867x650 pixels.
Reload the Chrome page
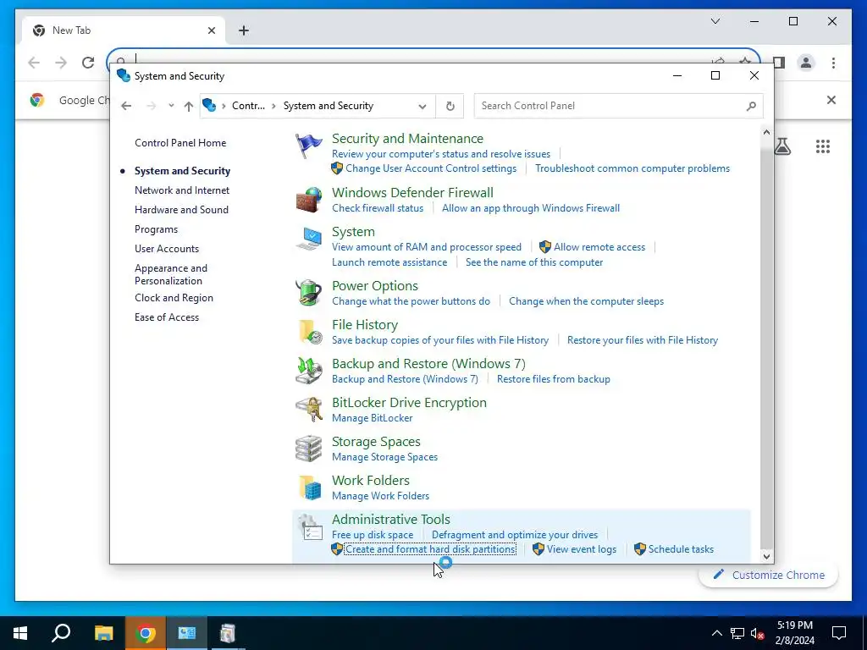(88, 63)
